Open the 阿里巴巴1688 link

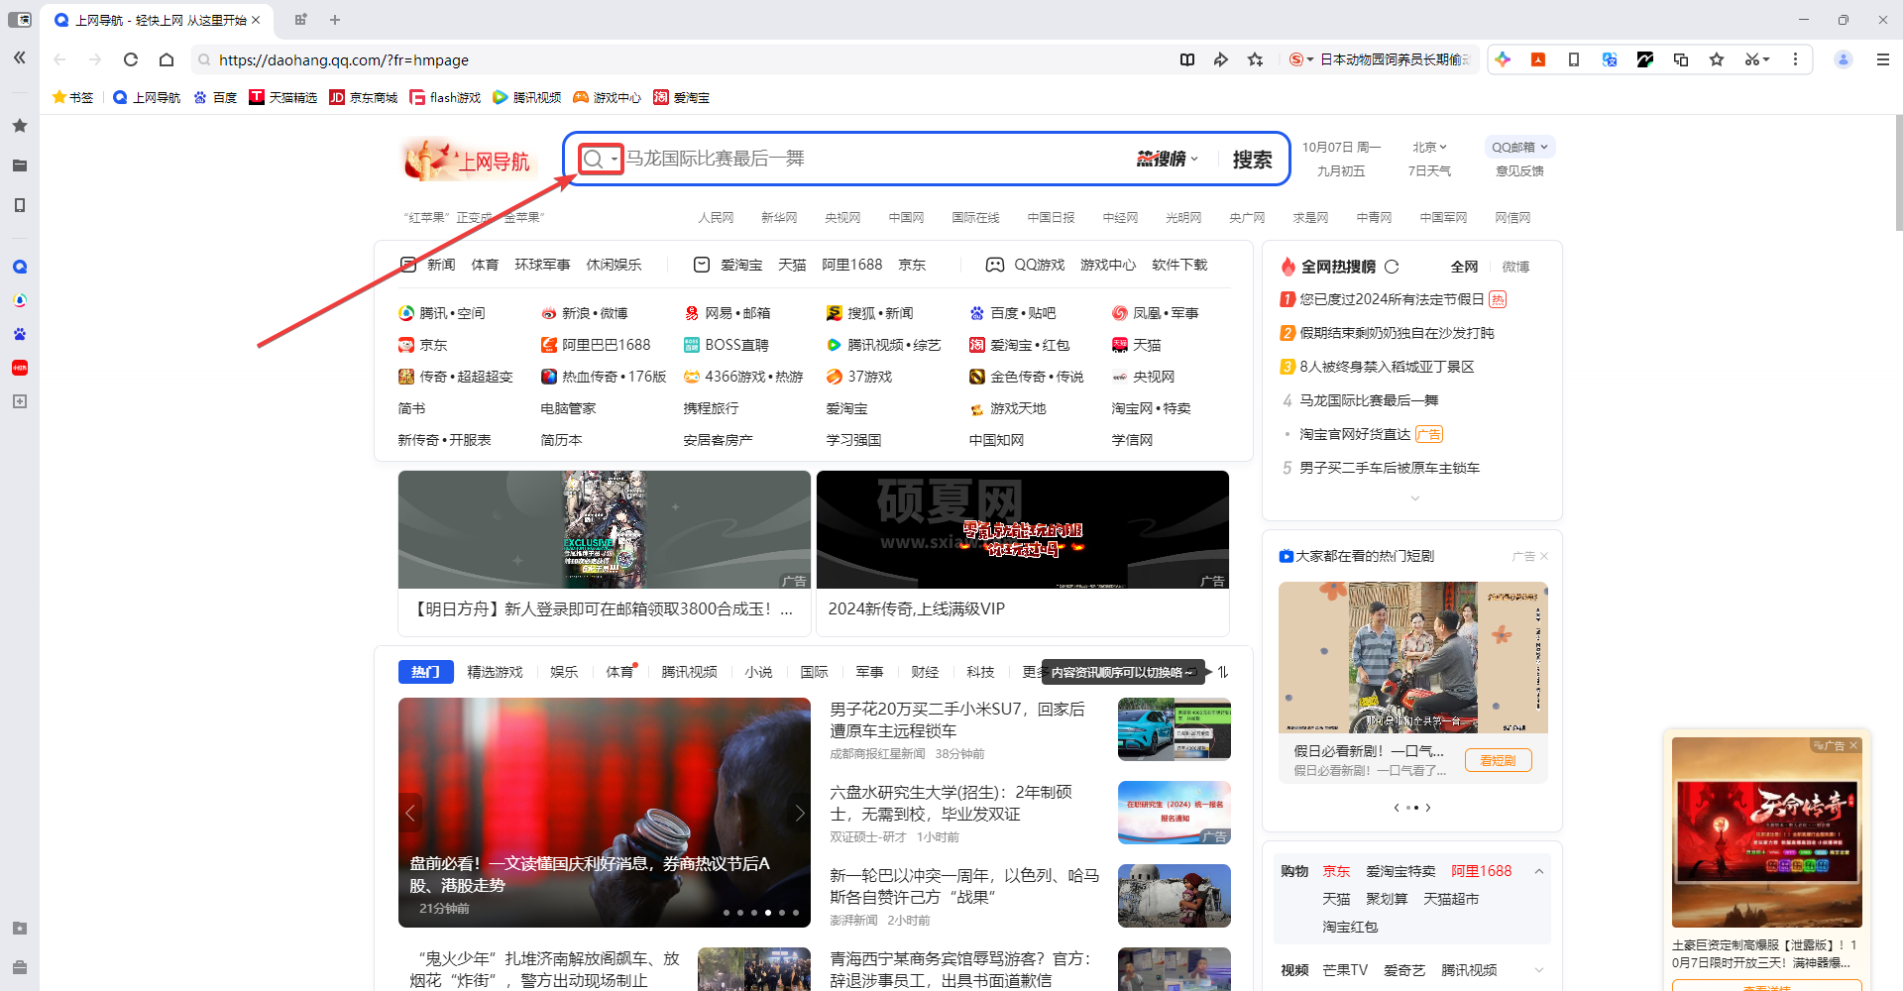[x=596, y=345]
